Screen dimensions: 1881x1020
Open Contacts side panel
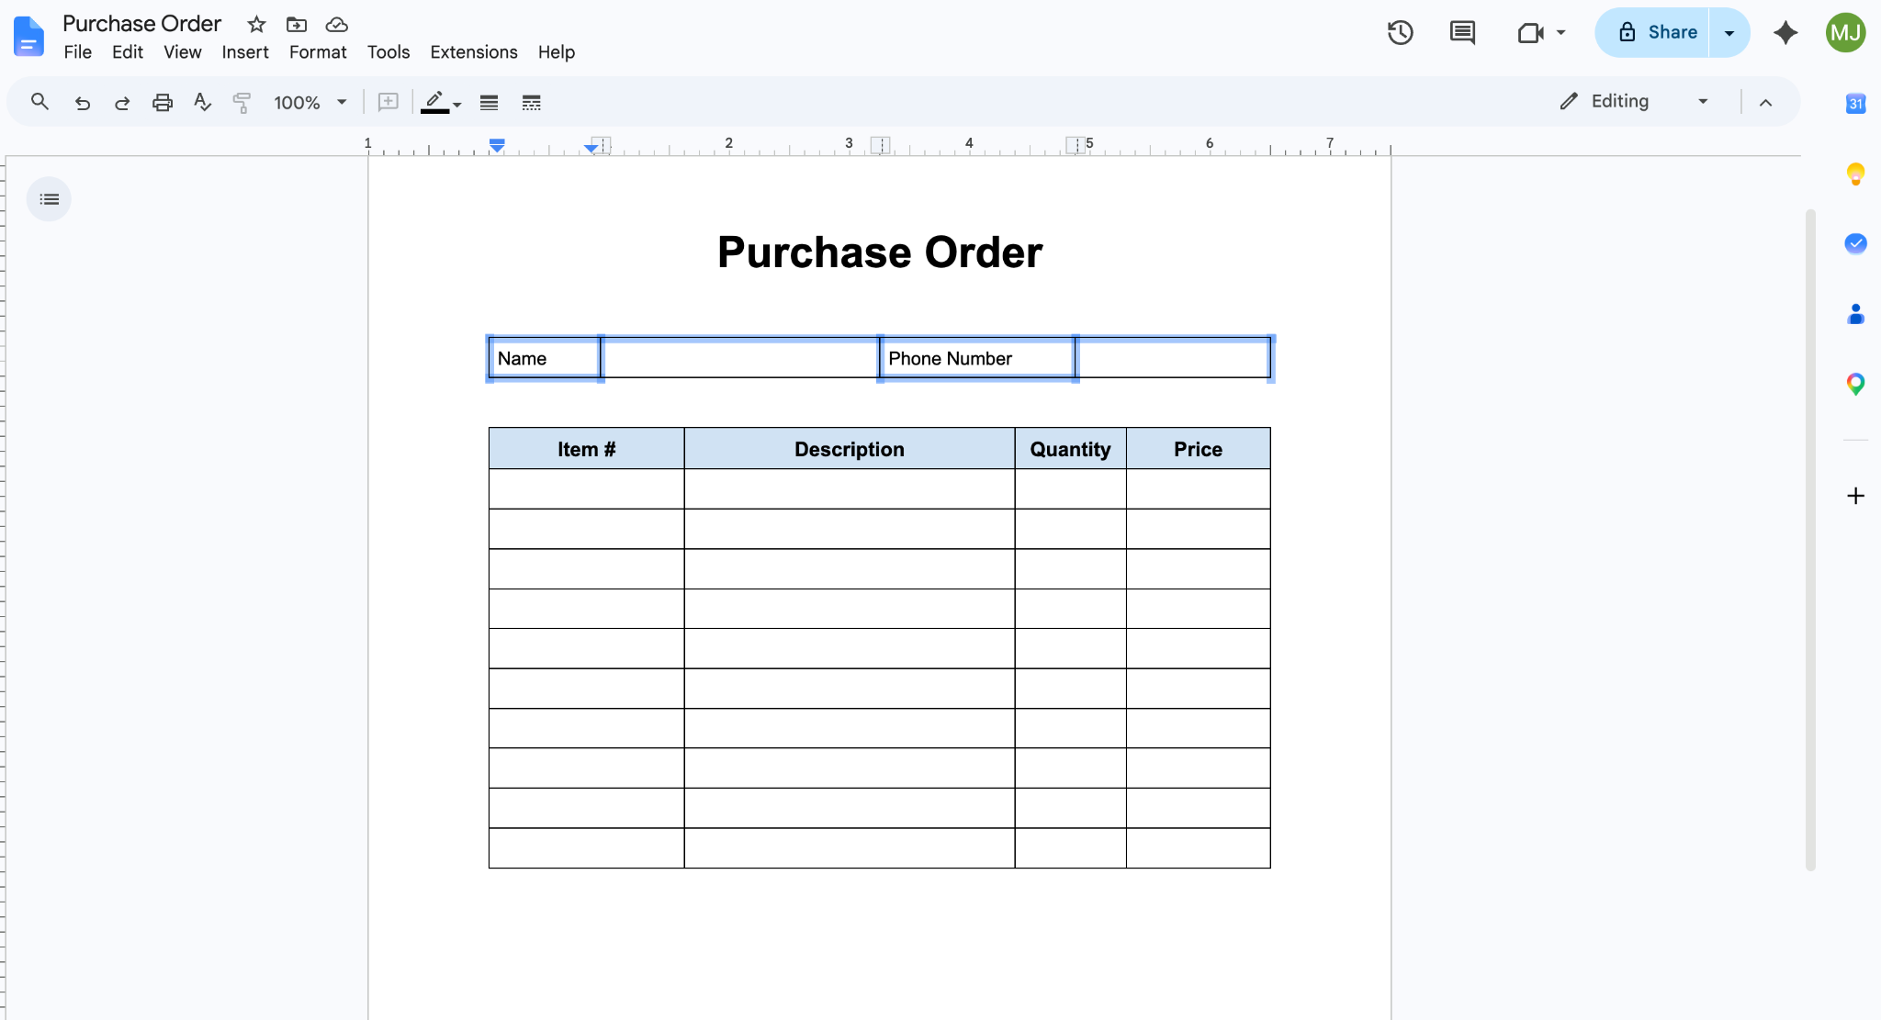click(x=1855, y=314)
